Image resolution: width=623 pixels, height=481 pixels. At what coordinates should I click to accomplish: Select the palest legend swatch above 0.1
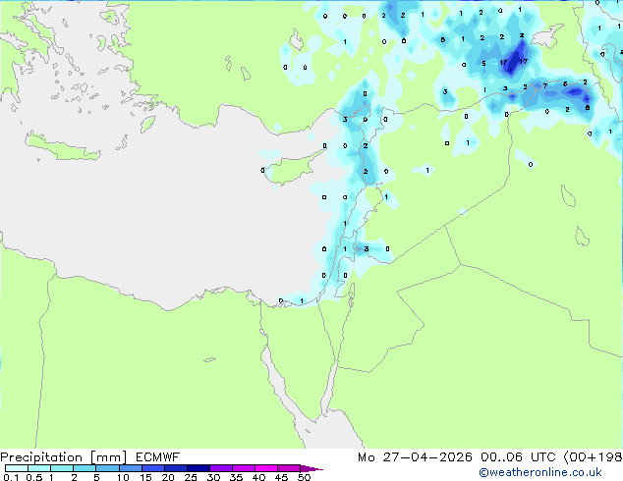(17, 468)
